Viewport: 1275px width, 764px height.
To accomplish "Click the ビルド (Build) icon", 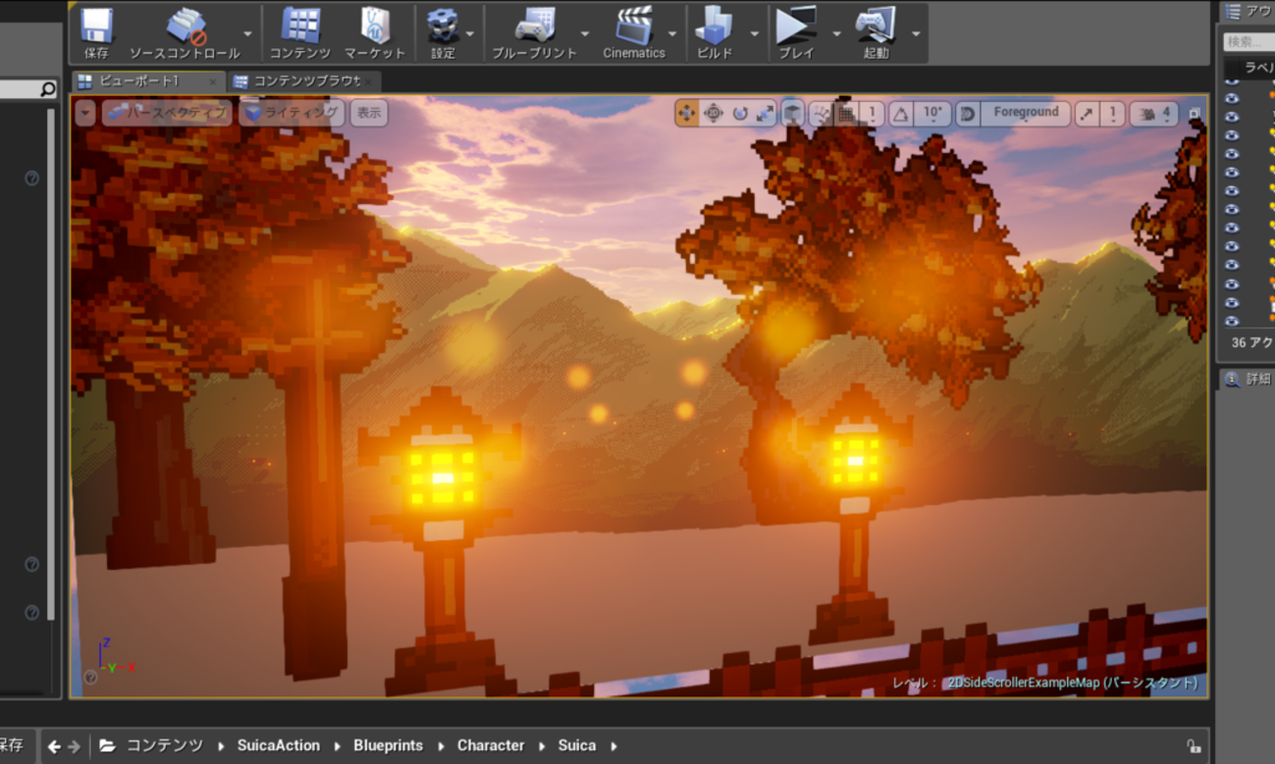I will point(714,33).
